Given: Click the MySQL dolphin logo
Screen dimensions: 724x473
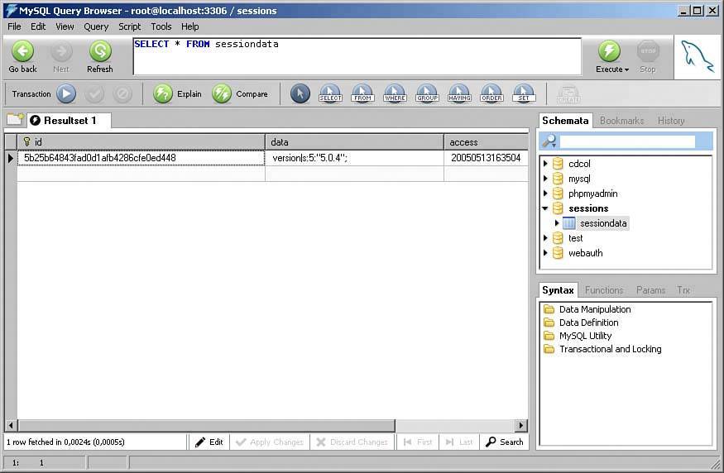Looking at the screenshot, I should (698, 56).
